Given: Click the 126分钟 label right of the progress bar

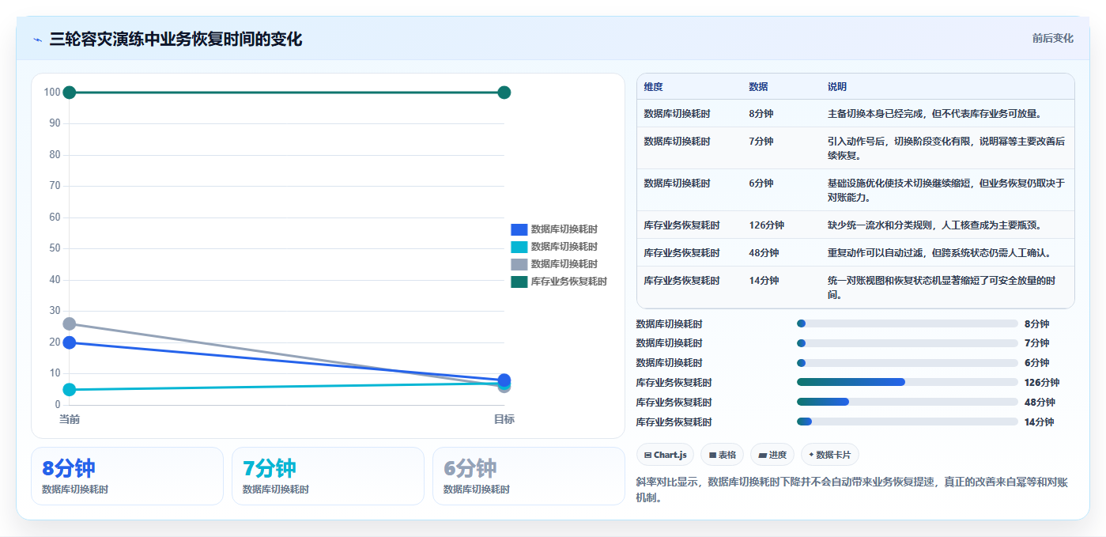Looking at the screenshot, I should coord(1042,383).
